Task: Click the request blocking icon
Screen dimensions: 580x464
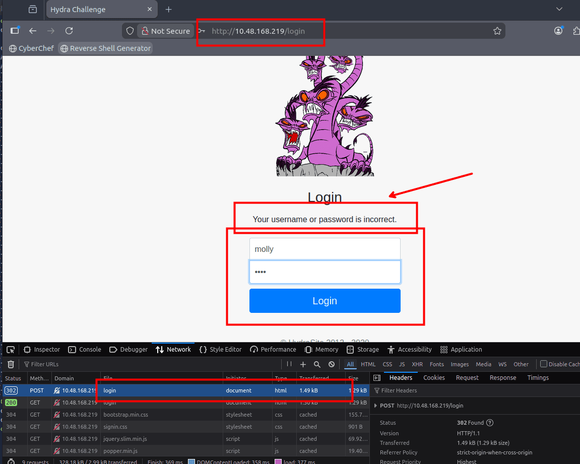Action: [x=332, y=364]
